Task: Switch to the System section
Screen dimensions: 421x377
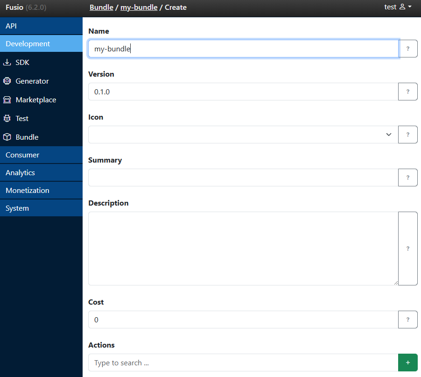Action: click(x=17, y=208)
